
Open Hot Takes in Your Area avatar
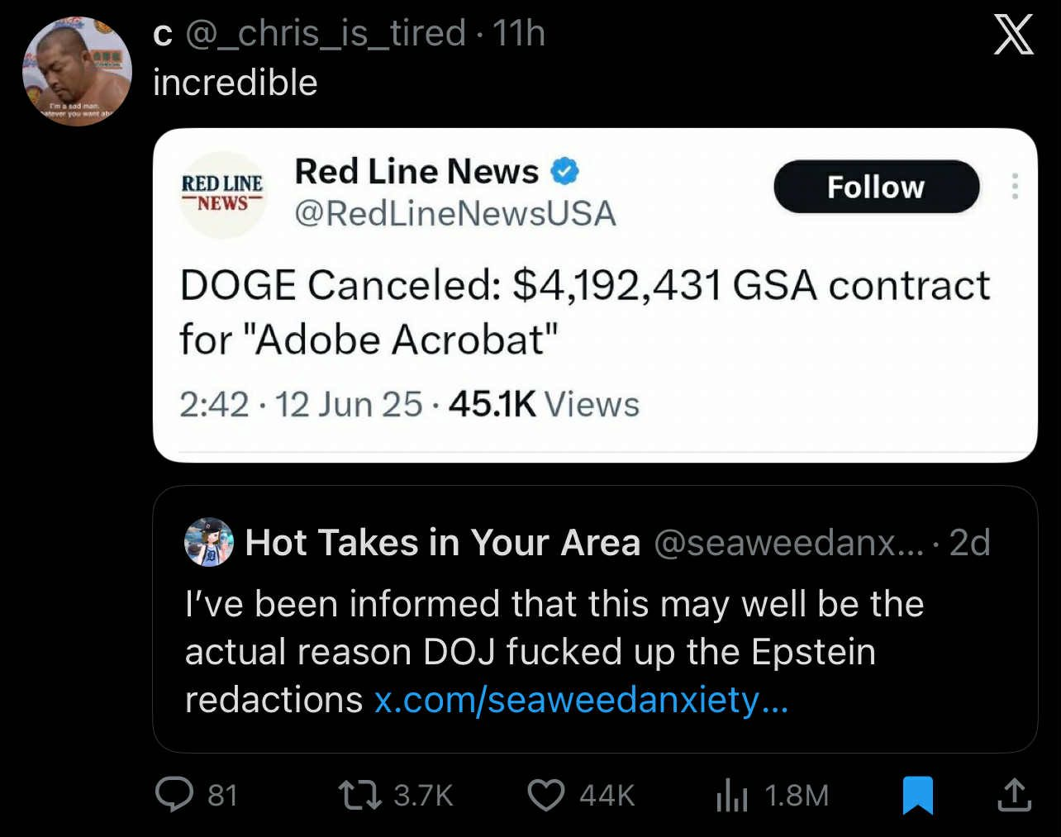click(x=208, y=543)
